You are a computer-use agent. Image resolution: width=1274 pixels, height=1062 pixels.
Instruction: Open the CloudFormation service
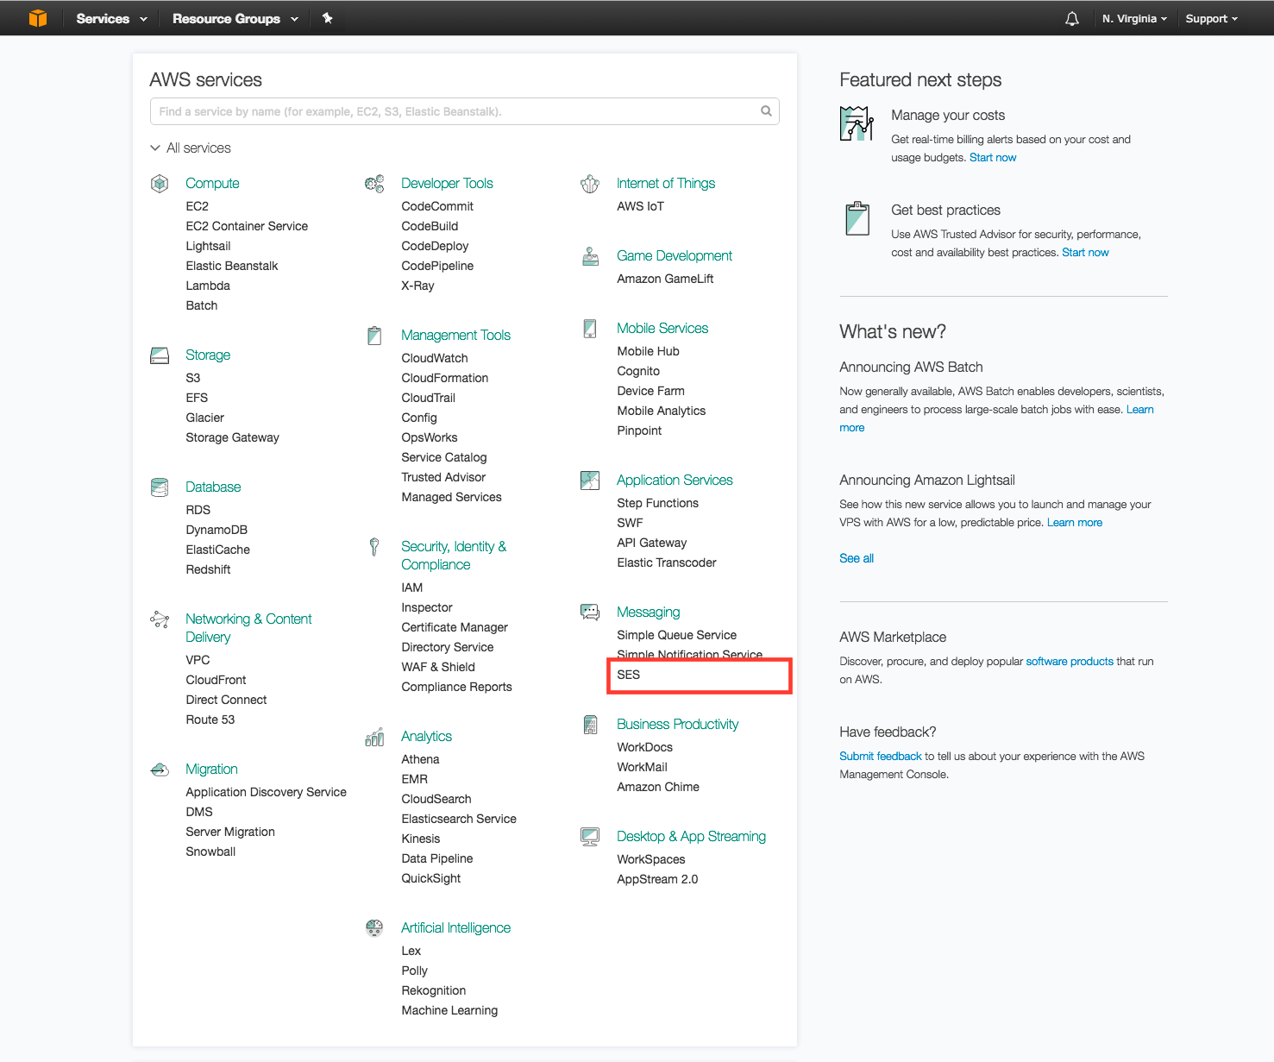click(x=445, y=378)
